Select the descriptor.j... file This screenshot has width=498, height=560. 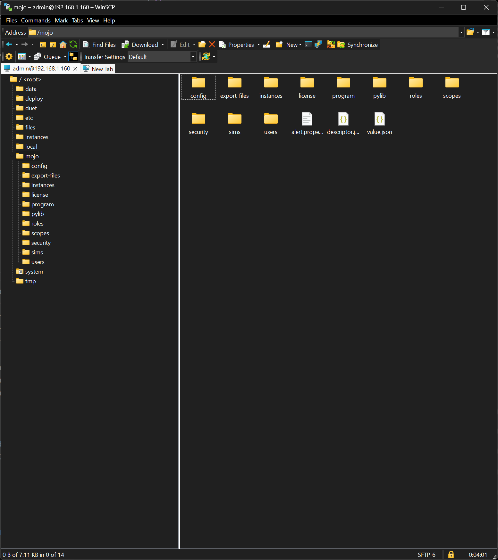[x=343, y=123]
